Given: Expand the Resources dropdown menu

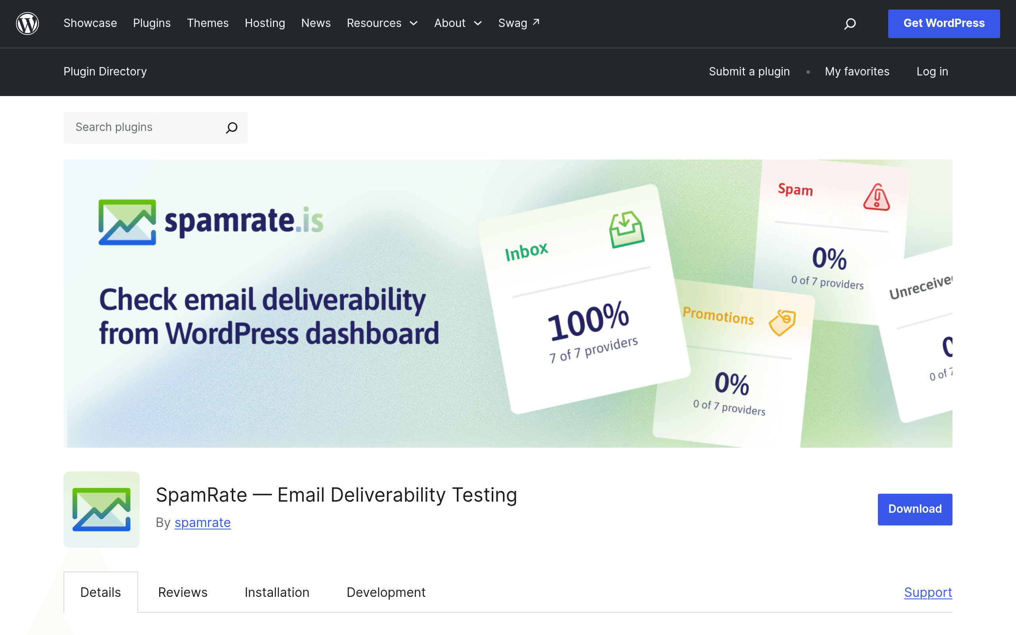Looking at the screenshot, I should tap(382, 23).
